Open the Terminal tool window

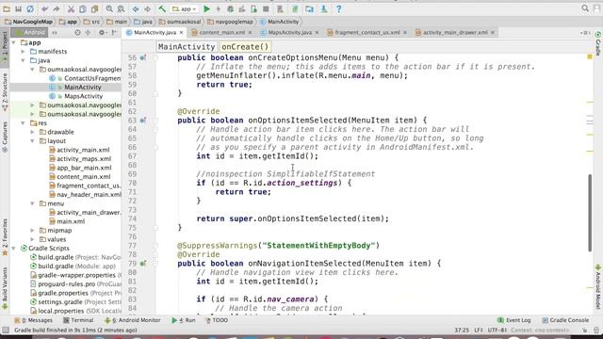[78, 320]
